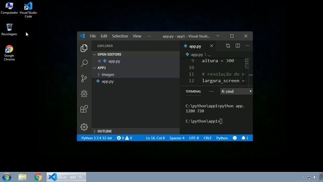Click the Open Changes compare icon

pos(228,46)
